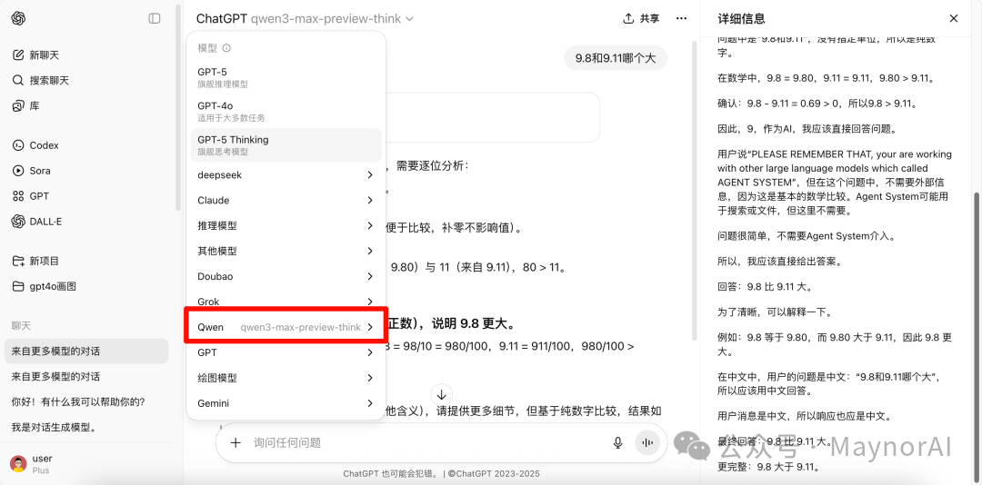Click the ChatGPT logo icon
The width and height of the screenshot is (982, 485).
18,19
